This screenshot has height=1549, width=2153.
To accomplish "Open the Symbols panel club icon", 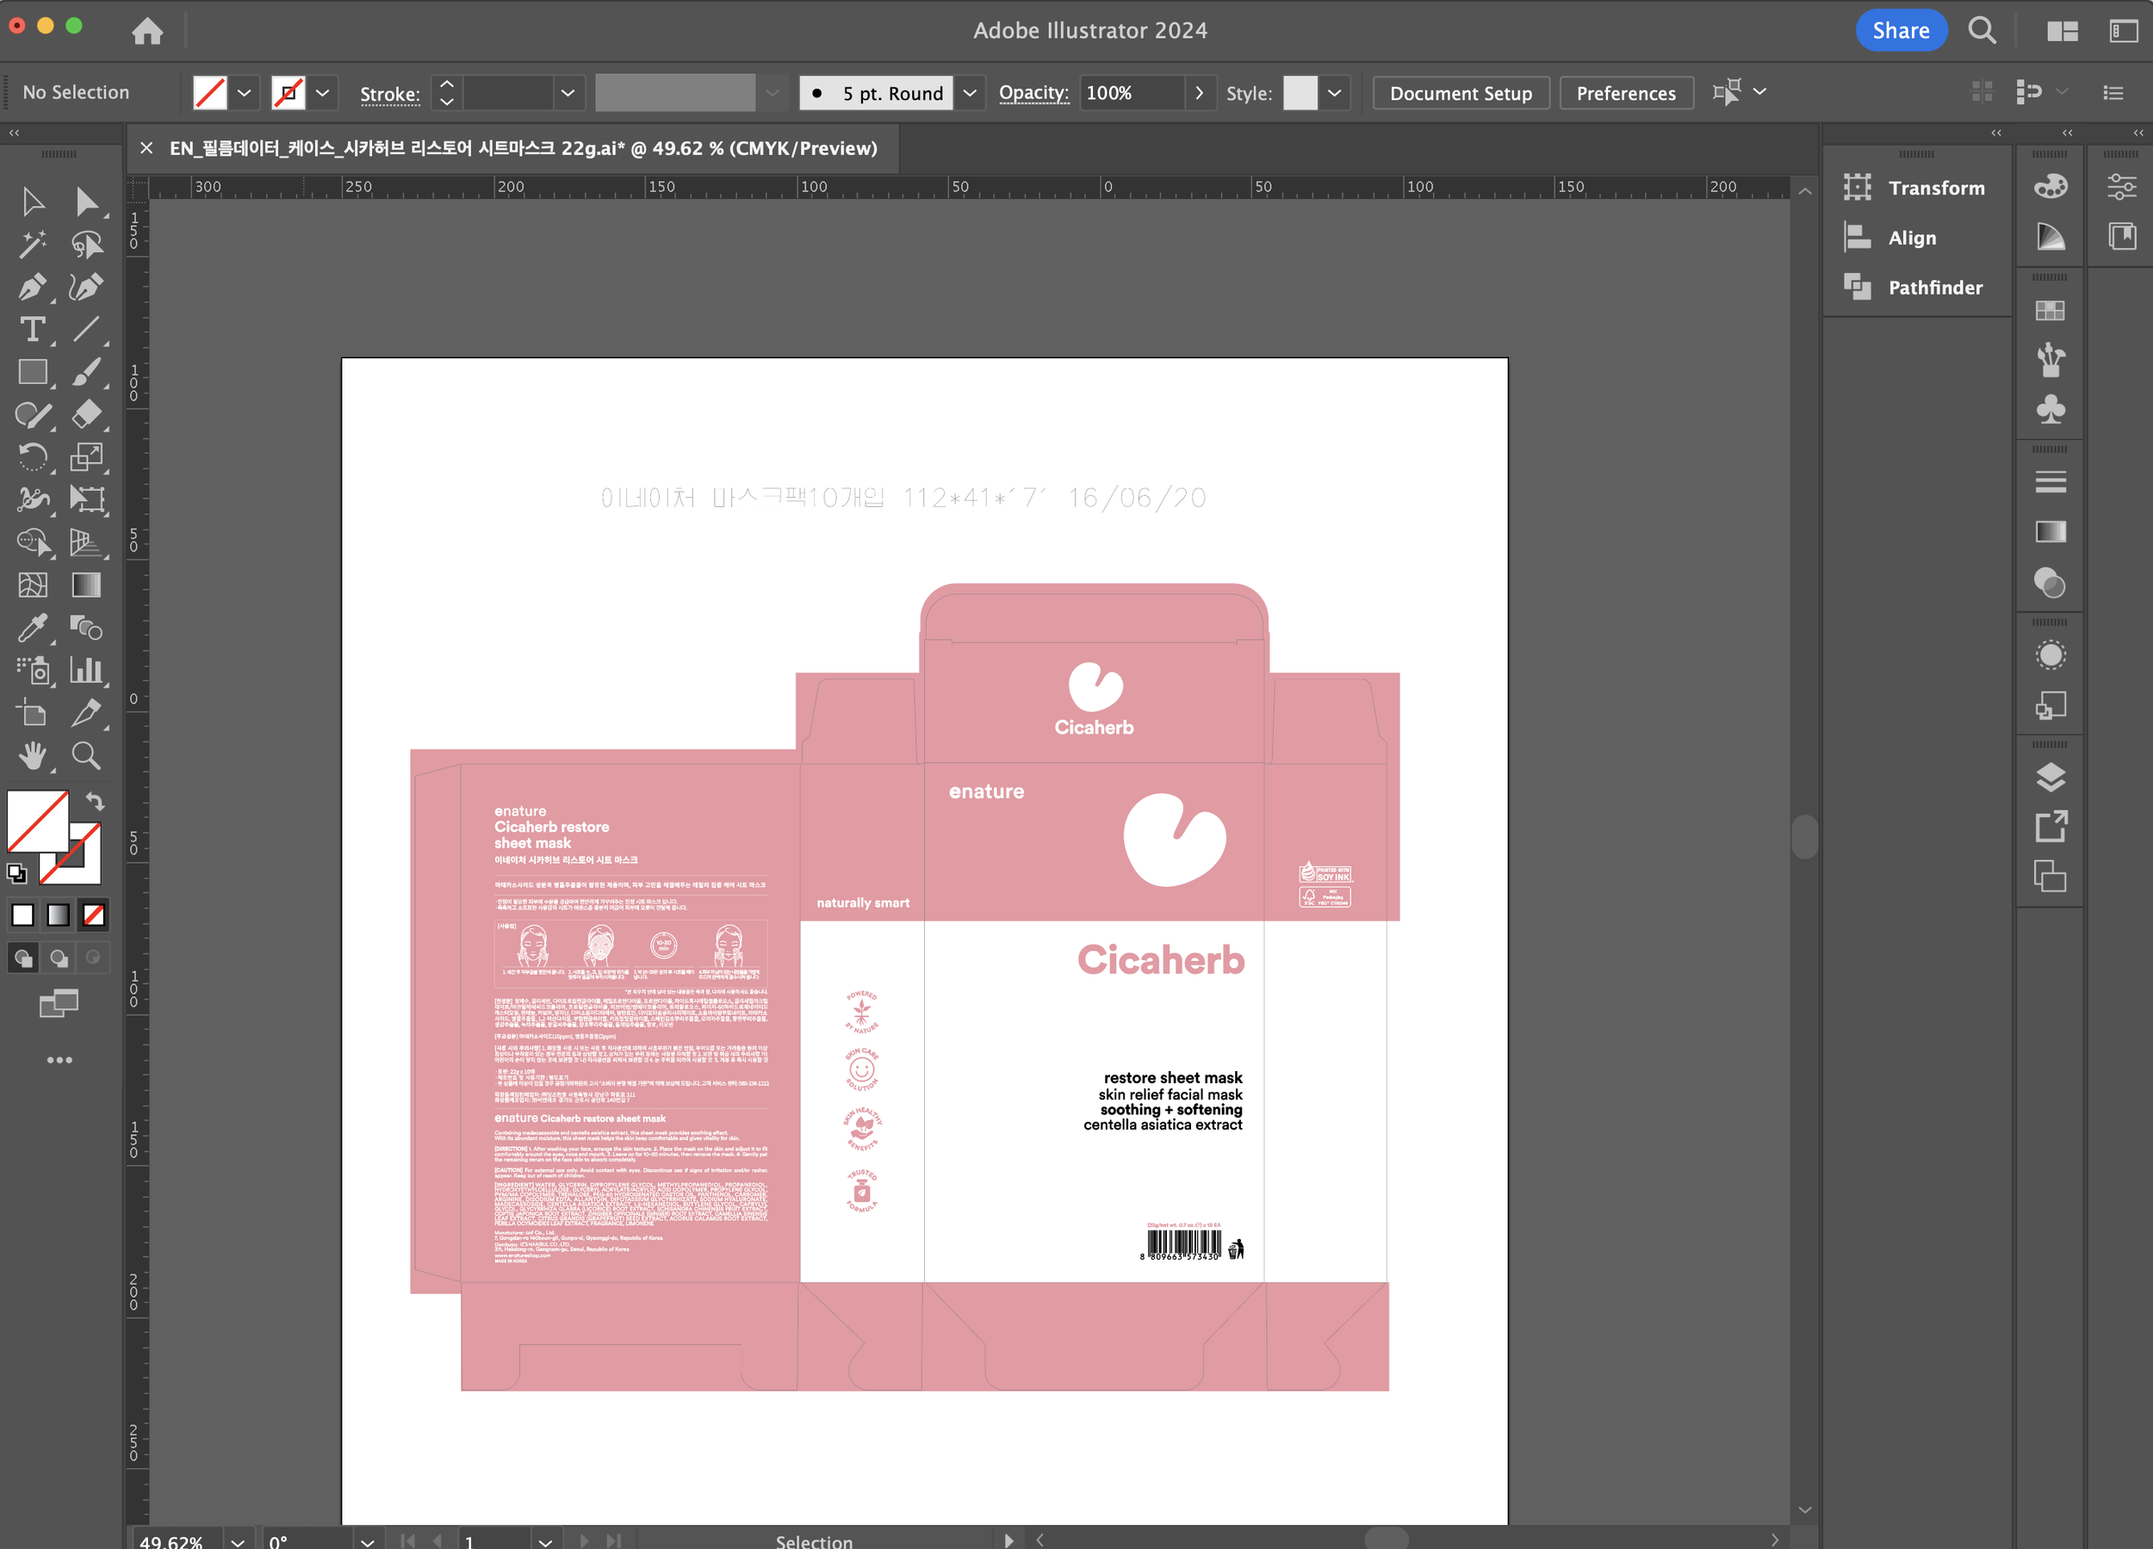I will 2051,410.
